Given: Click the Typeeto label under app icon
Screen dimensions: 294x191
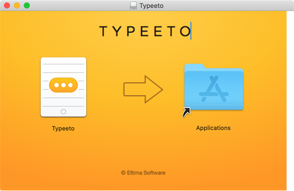Looking at the screenshot, I should (63, 129).
